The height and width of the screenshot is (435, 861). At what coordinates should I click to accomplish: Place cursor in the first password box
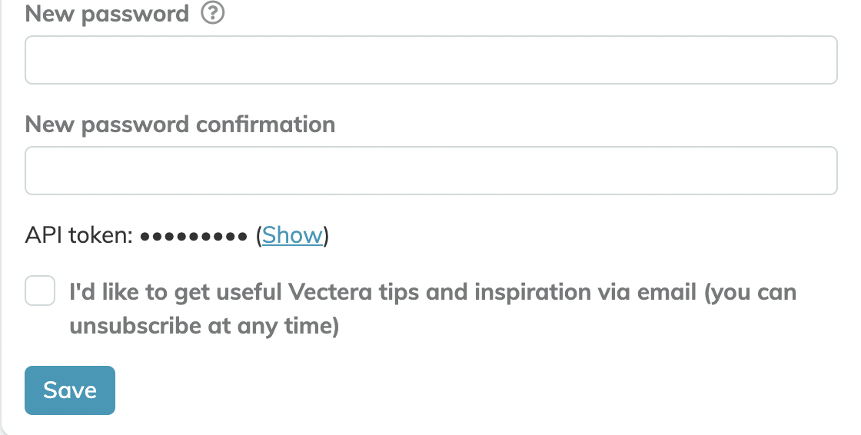[431, 60]
